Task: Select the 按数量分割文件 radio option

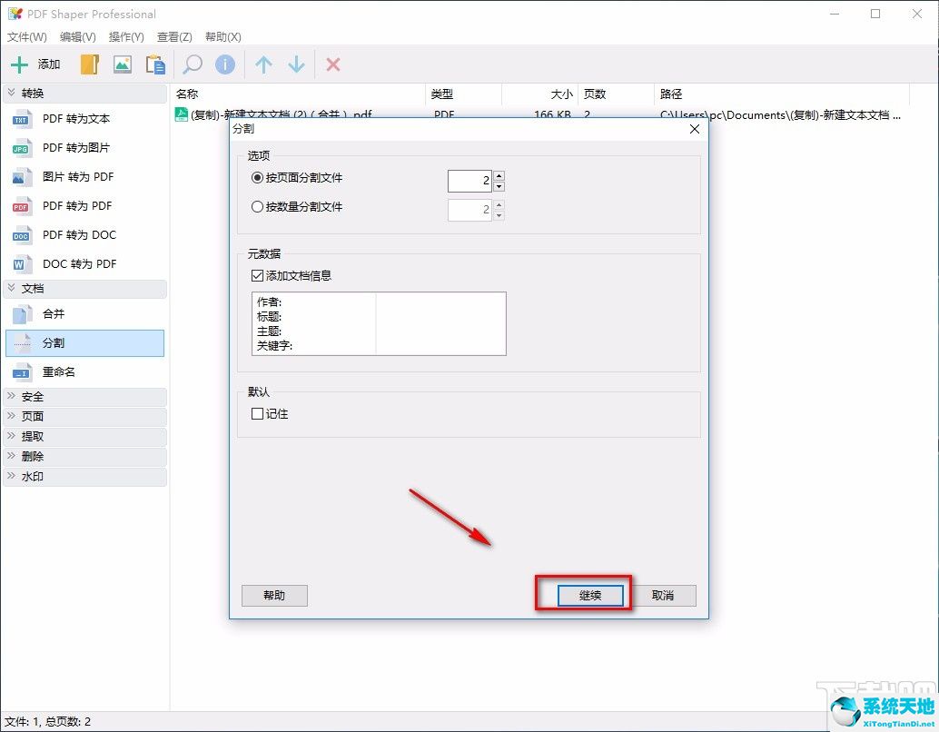Action: point(257,207)
